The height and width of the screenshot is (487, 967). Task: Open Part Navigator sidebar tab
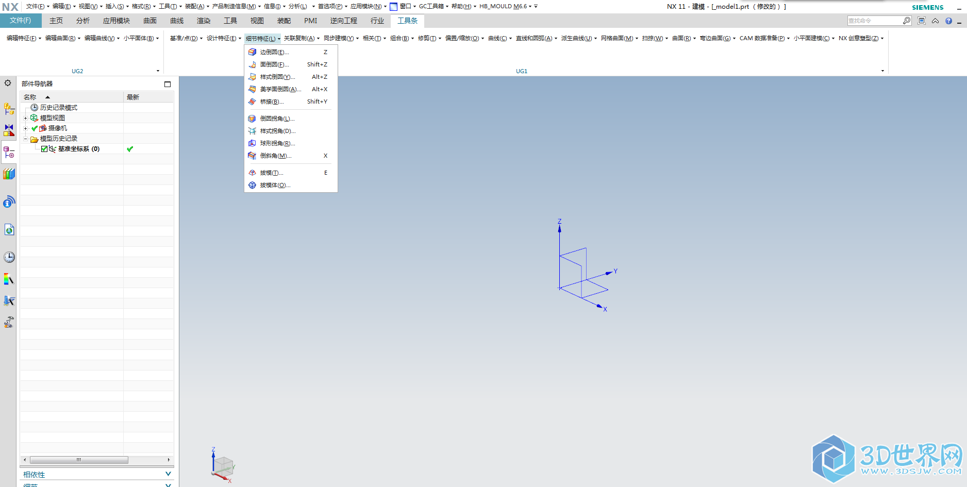(x=9, y=153)
